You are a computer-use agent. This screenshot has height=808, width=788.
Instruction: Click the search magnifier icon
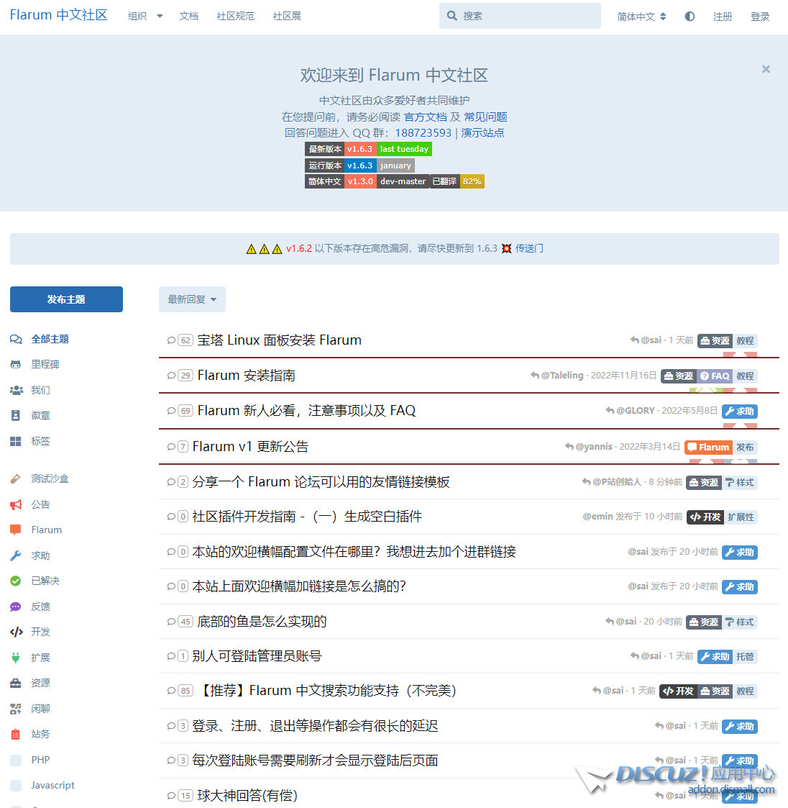pyautogui.click(x=452, y=16)
